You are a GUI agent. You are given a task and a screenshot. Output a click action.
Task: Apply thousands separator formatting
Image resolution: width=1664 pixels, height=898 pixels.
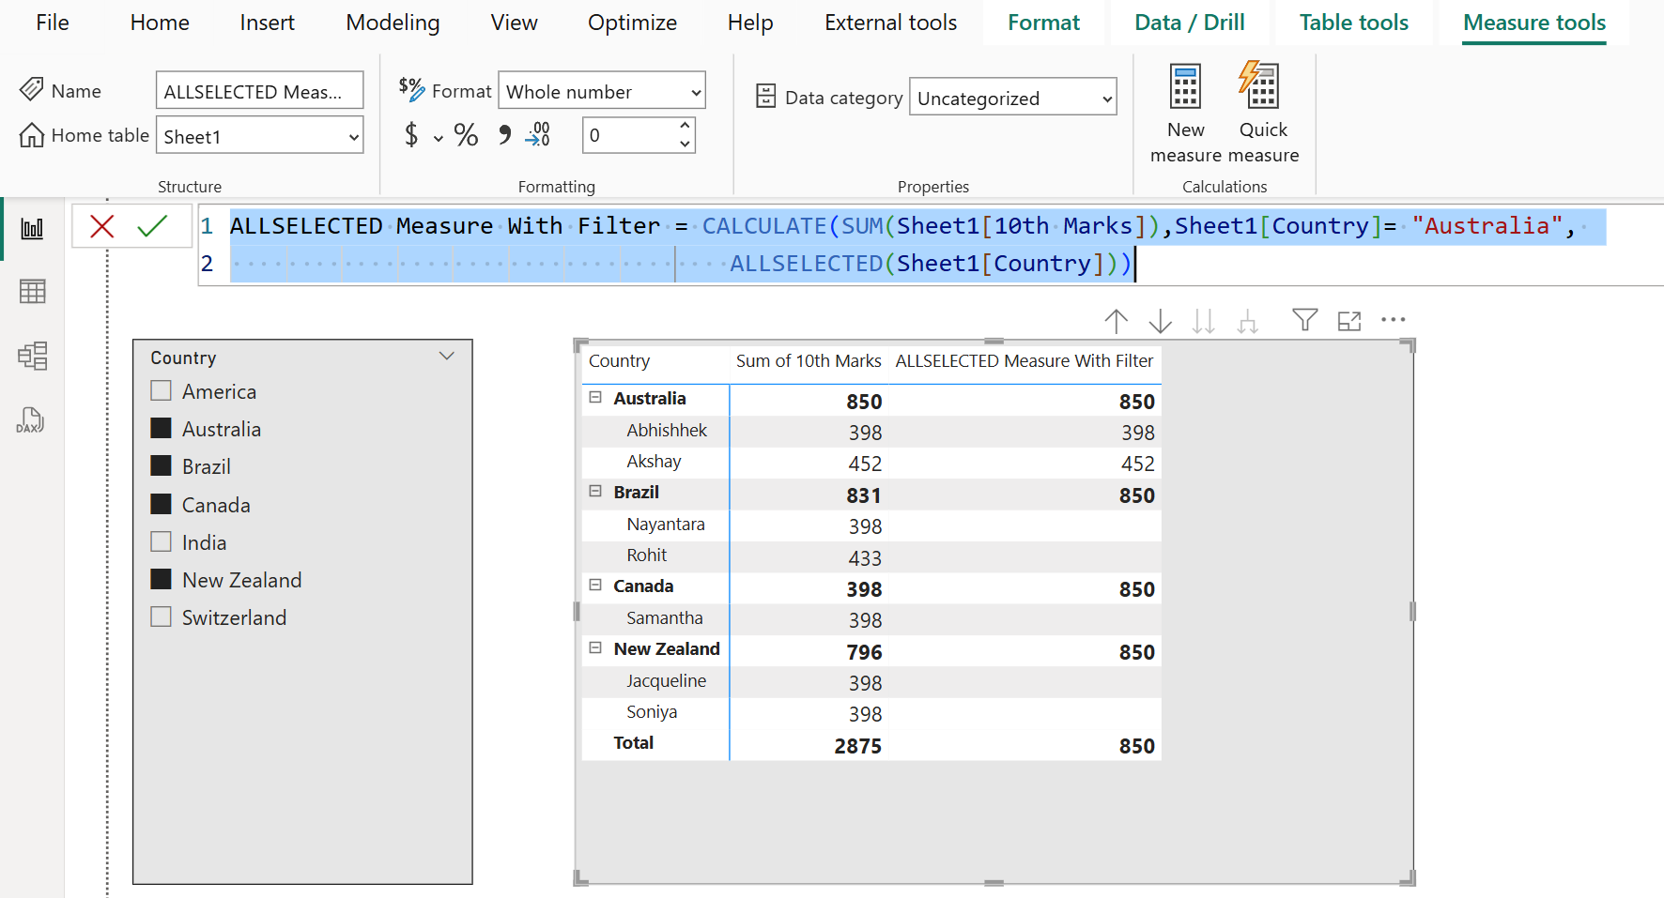503,135
